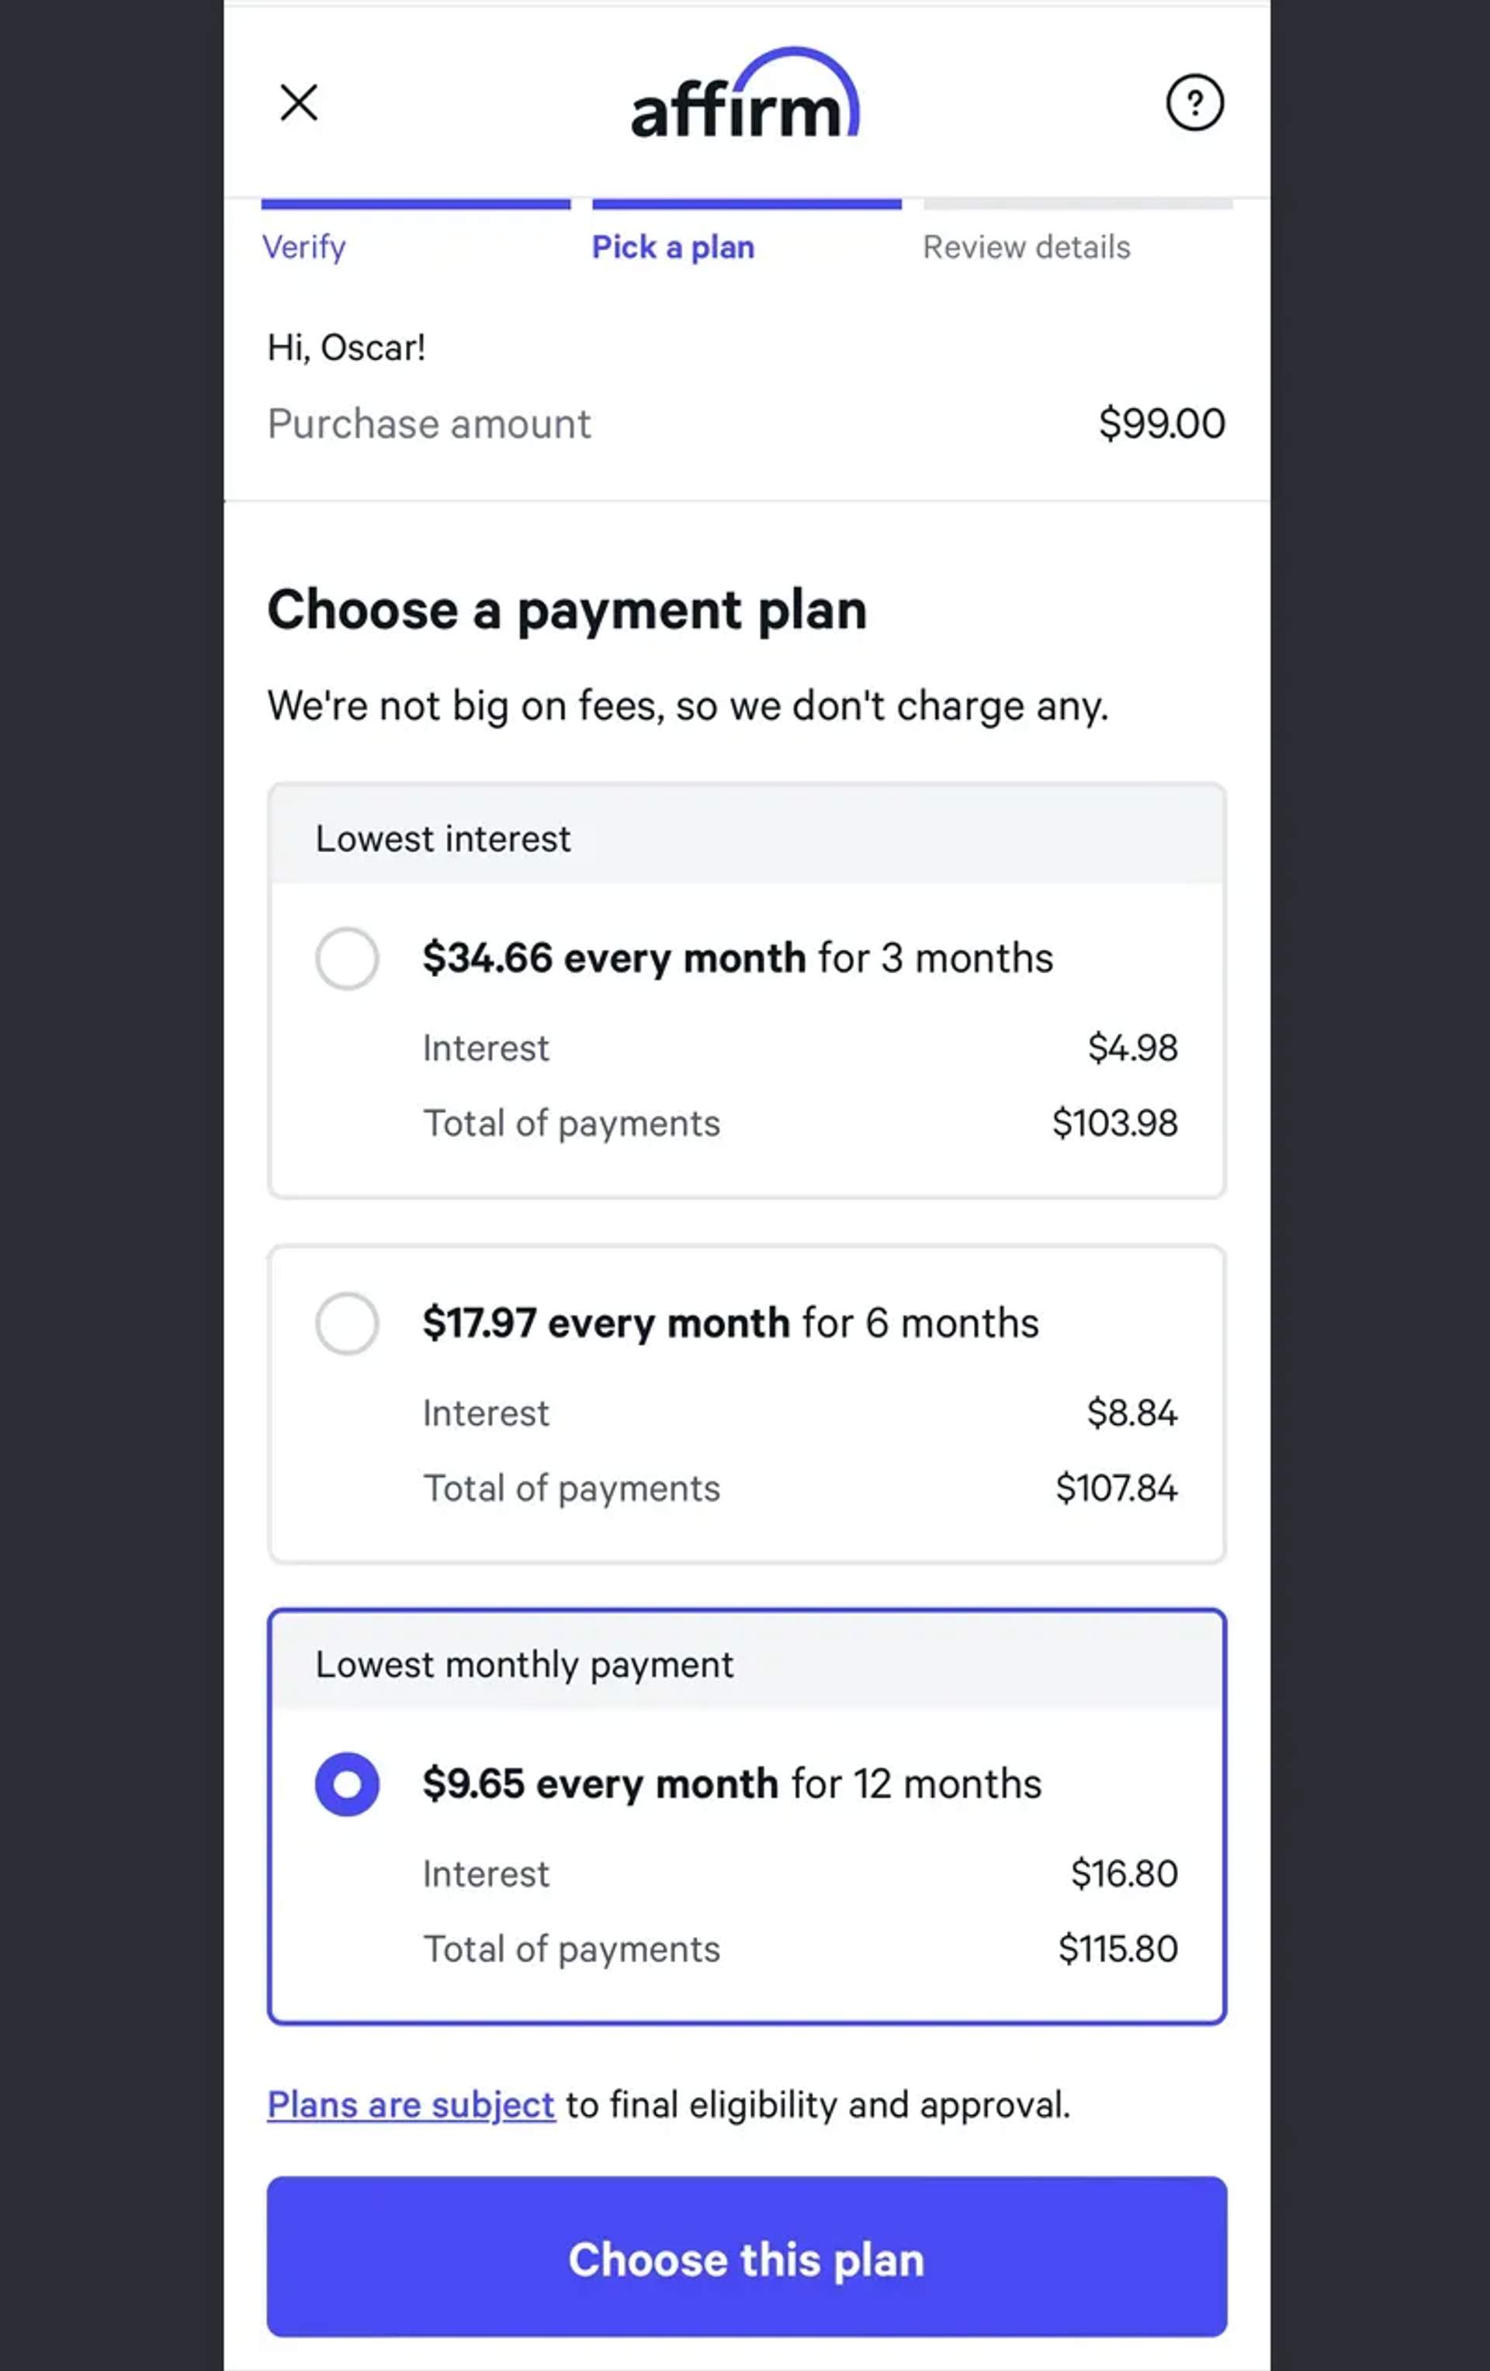The width and height of the screenshot is (1490, 2371).
Task: Click the Choose a payment plan heading
Action: pyautogui.click(x=567, y=608)
